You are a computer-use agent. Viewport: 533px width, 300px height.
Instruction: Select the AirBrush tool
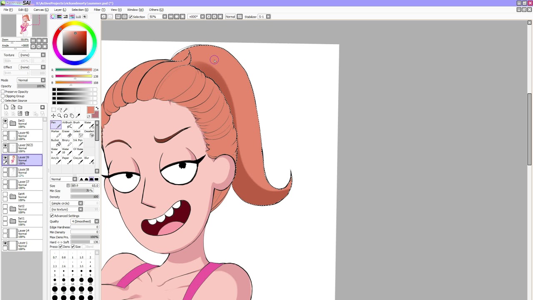pyautogui.click(x=67, y=125)
